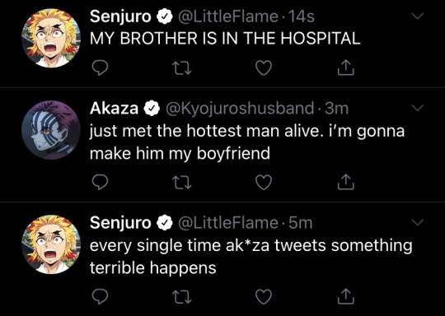Reply to Akaza's hottest man alive tweet
The width and height of the screenshot is (445, 316).
(x=101, y=182)
